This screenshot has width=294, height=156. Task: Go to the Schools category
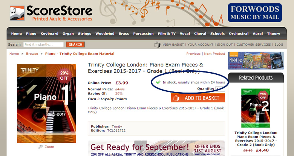[x=217, y=34]
